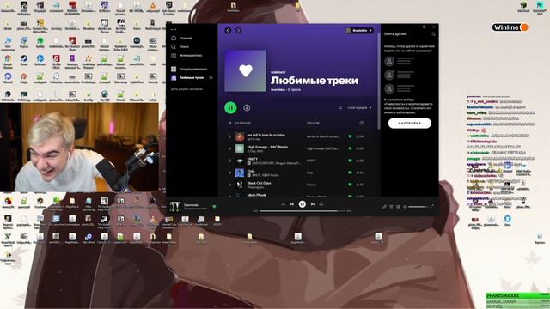Click the clock duration column header icon

(361, 123)
